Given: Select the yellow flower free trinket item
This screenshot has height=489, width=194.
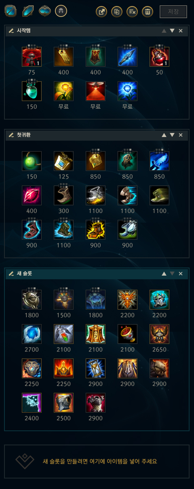Looking at the screenshot, I should click(x=63, y=91).
